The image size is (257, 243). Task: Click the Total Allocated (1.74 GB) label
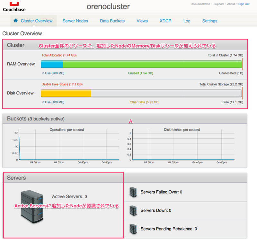(x=59, y=55)
